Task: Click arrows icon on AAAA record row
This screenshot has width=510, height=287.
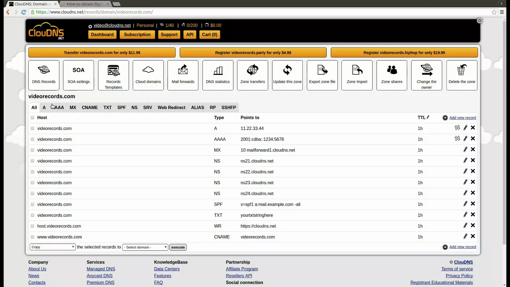Action: pyautogui.click(x=457, y=139)
